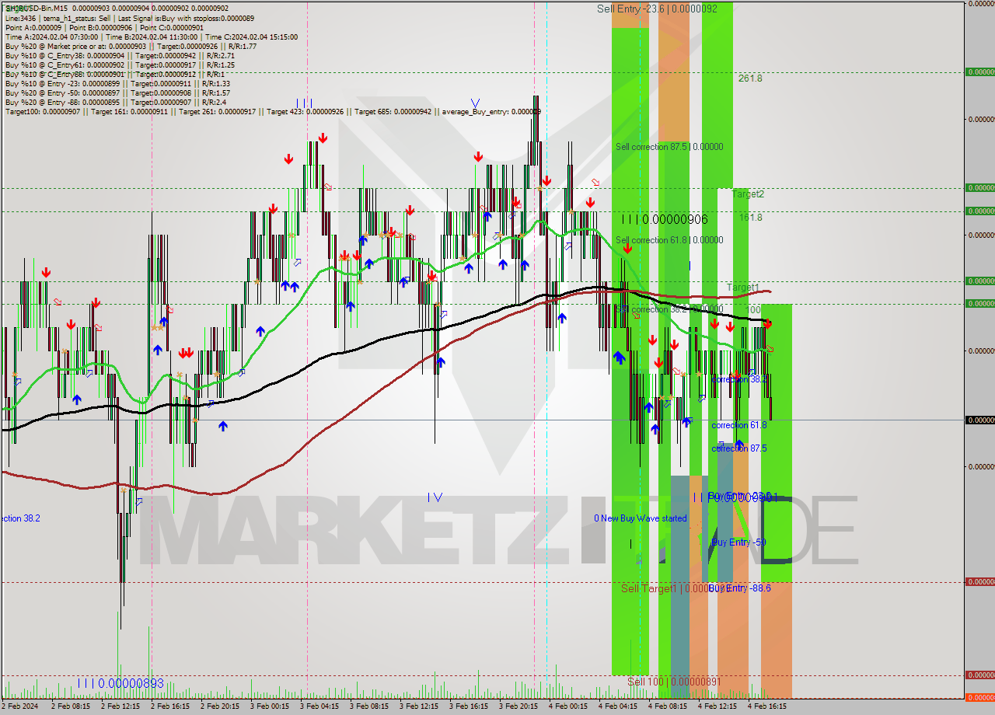
Task: Click the blue 'correction 61.8' label
Action: pos(738,425)
